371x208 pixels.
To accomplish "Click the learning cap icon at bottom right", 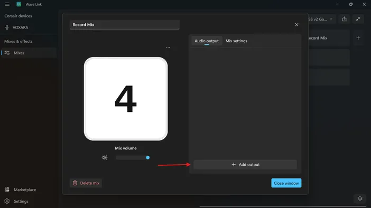I will [x=360, y=198].
